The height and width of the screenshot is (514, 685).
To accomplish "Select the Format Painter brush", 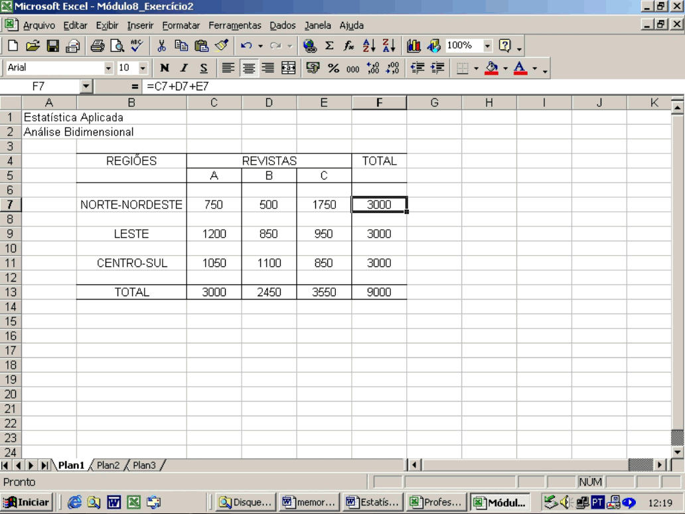I will pyautogui.click(x=222, y=46).
